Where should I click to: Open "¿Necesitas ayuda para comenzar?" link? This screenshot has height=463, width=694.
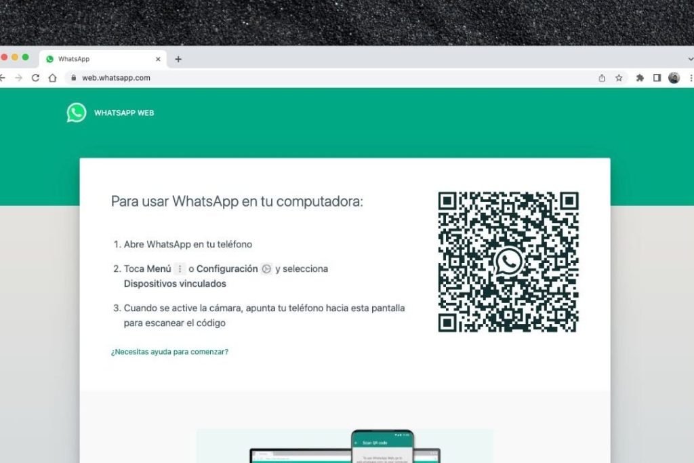(169, 352)
